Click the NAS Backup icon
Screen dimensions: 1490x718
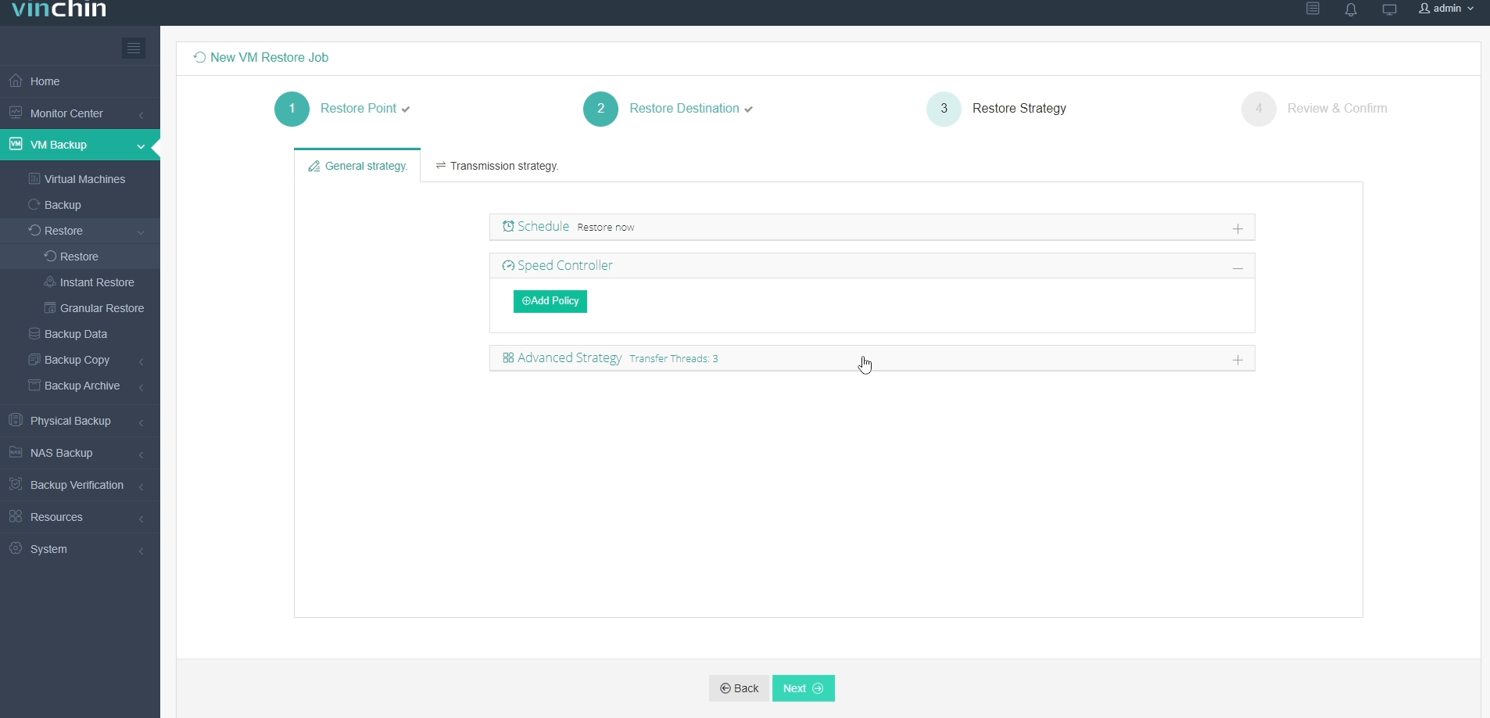[x=16, y=452]
